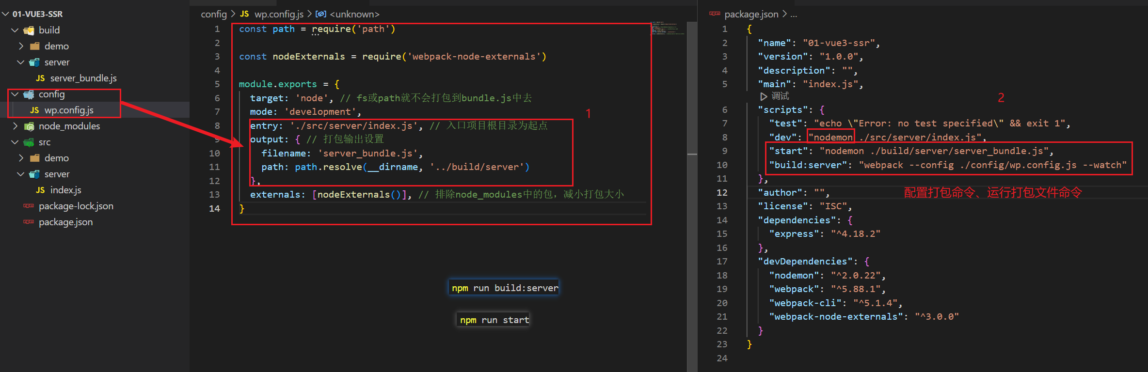This screenshot has height=372, width=1148.
Task: Open server_bundle.js in the explorer
Action: (83, 78)
